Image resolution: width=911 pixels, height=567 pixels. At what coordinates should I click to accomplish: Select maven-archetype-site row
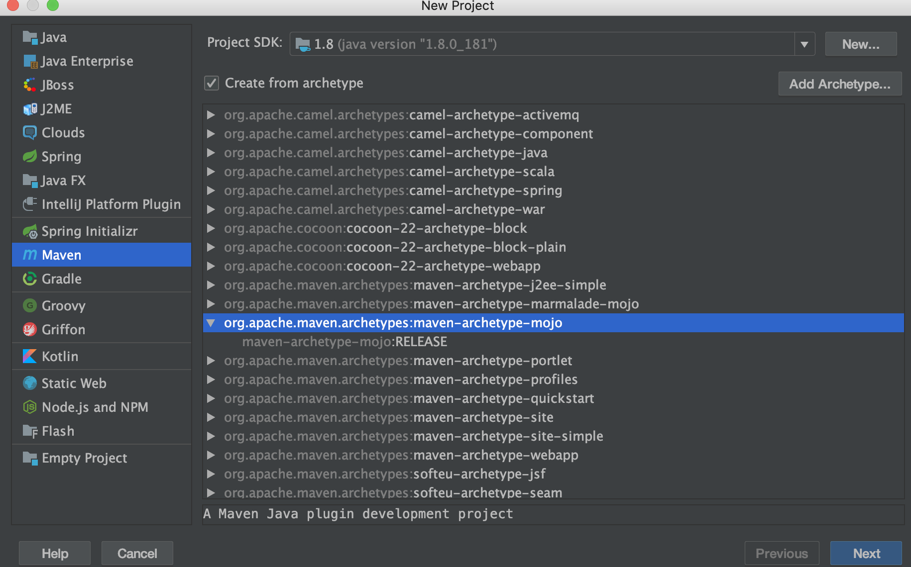[554, 417]
